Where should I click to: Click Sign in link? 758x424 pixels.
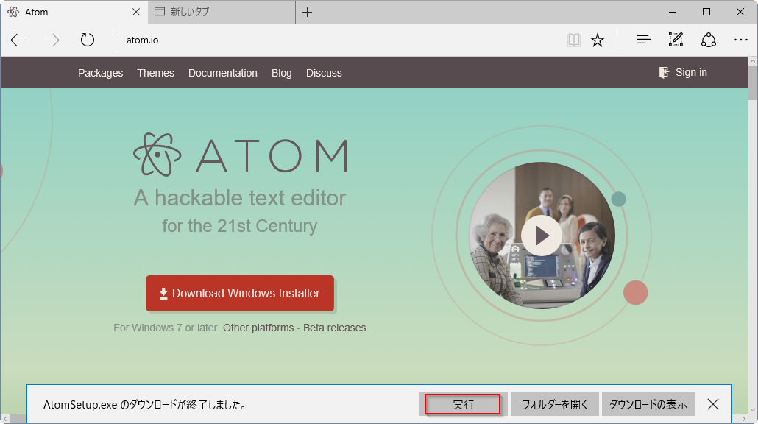[x=683, y=73]
